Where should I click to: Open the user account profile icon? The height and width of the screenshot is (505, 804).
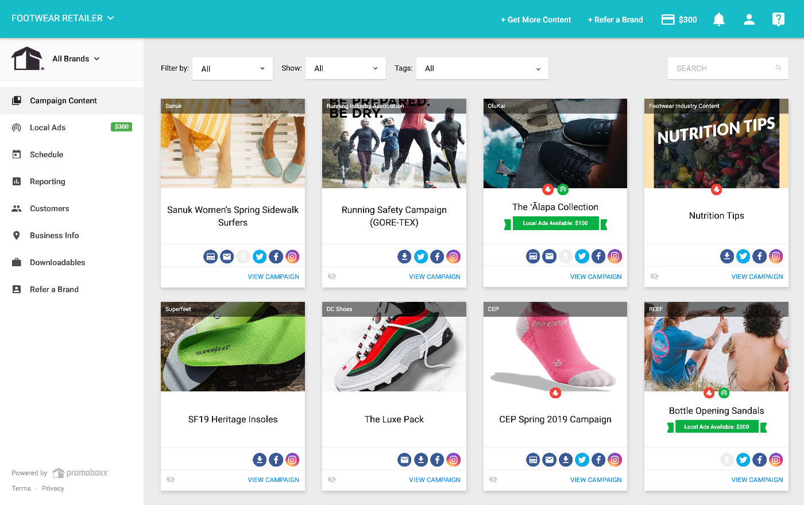pos(749,20)
